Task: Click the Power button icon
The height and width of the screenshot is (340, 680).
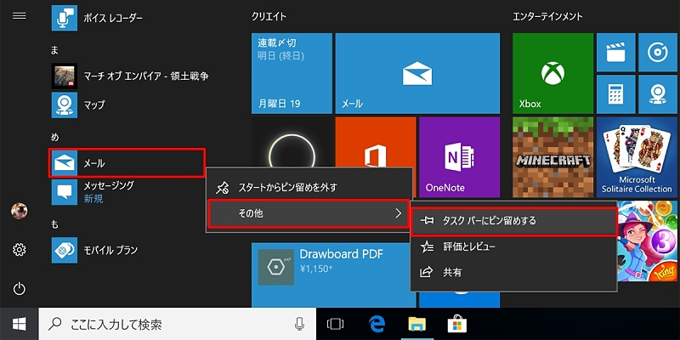Action: click(x=19, y=289)
